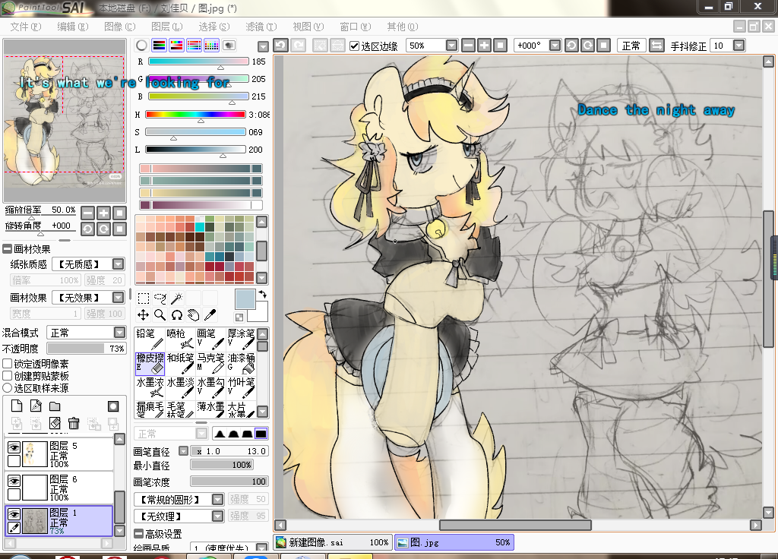Select the 马克笔 marker tool
Image resolution: width=778 pixels, height=559 pixels.
coord(210,363)
